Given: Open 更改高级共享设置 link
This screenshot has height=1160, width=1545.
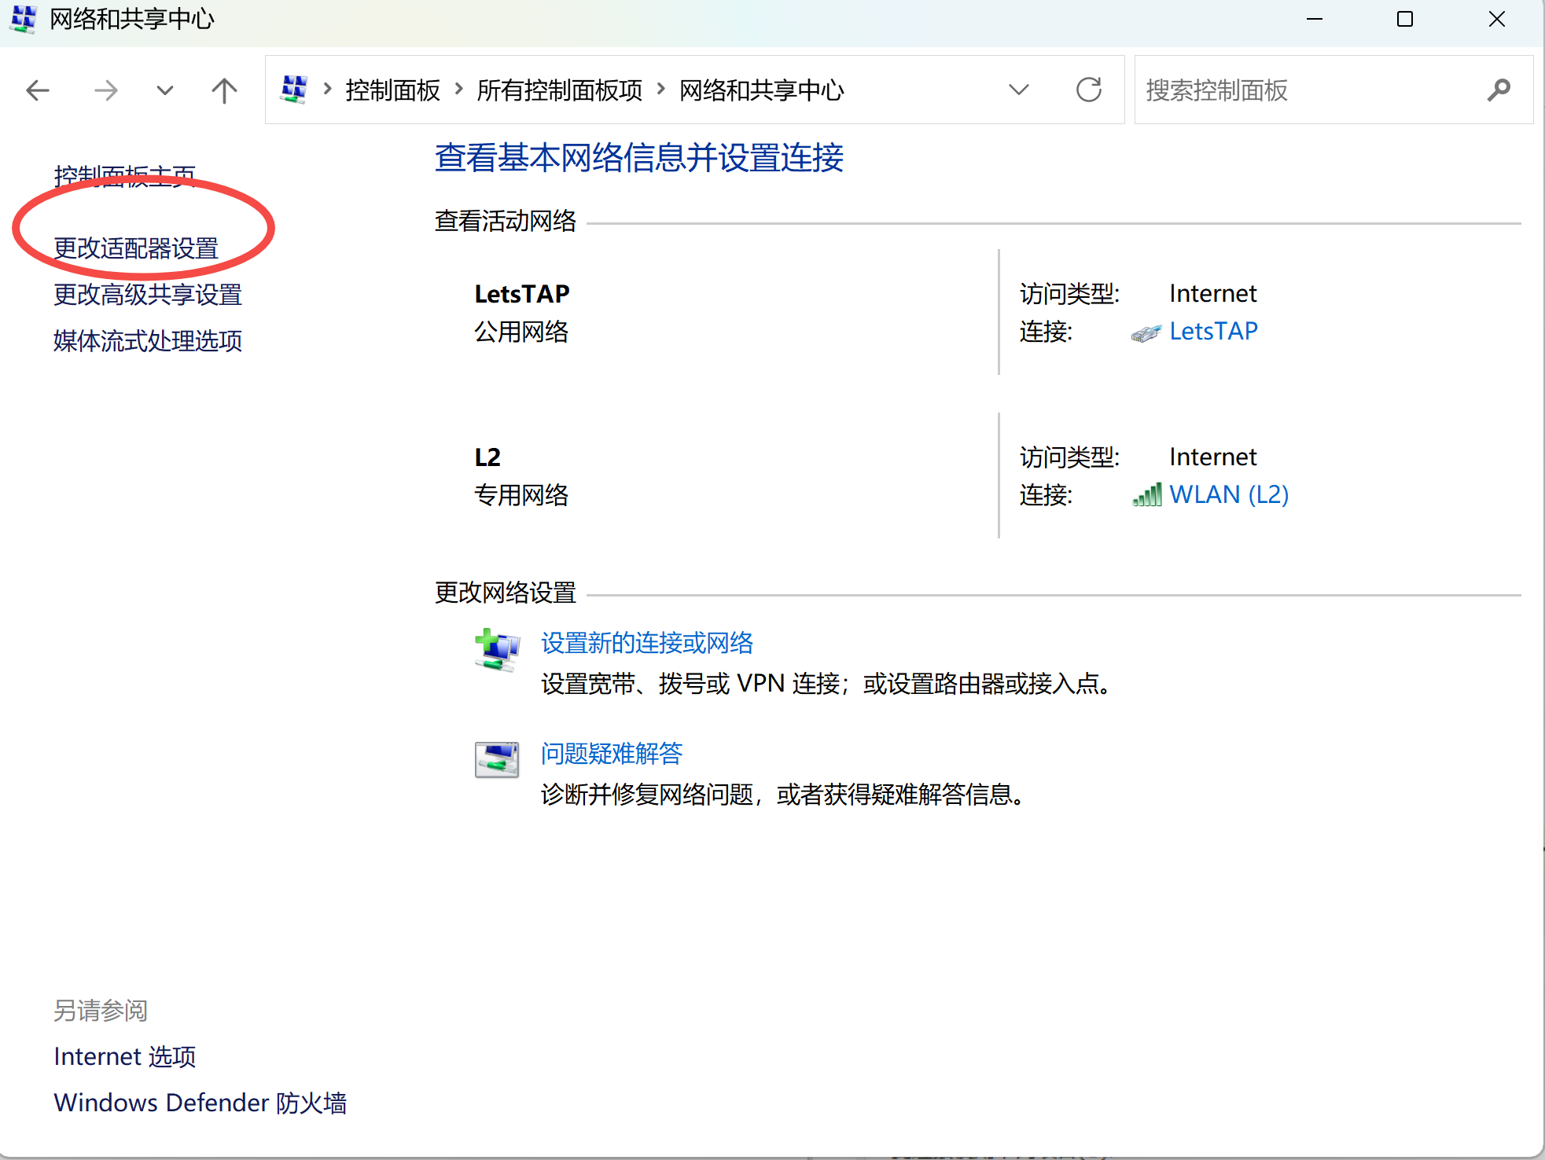Looking at the screenshot, I should click(148, 295).
